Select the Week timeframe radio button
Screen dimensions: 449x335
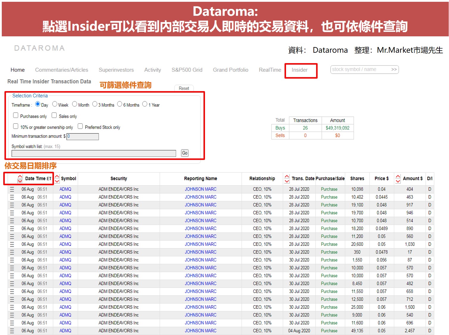coord(55,104)
